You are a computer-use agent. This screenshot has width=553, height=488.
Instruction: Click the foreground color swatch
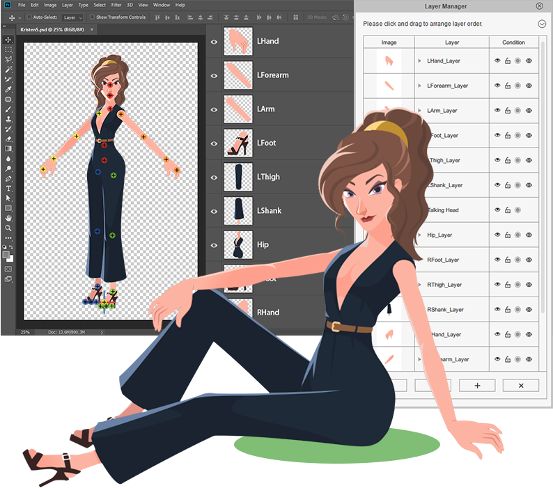[6, 255]
